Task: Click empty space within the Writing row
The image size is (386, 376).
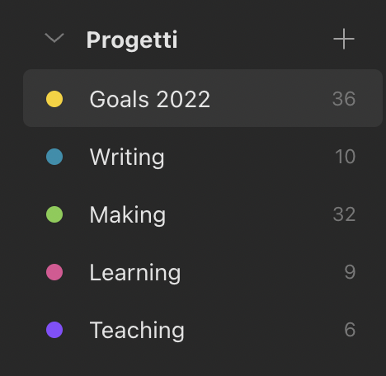Action: (247, 157)
